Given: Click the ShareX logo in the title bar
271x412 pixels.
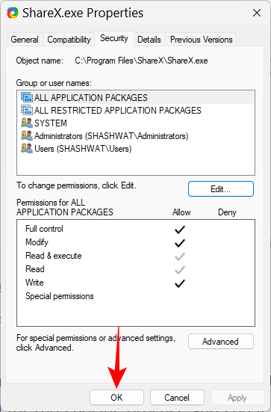Looking at the screenshot, I should [13, 13].
